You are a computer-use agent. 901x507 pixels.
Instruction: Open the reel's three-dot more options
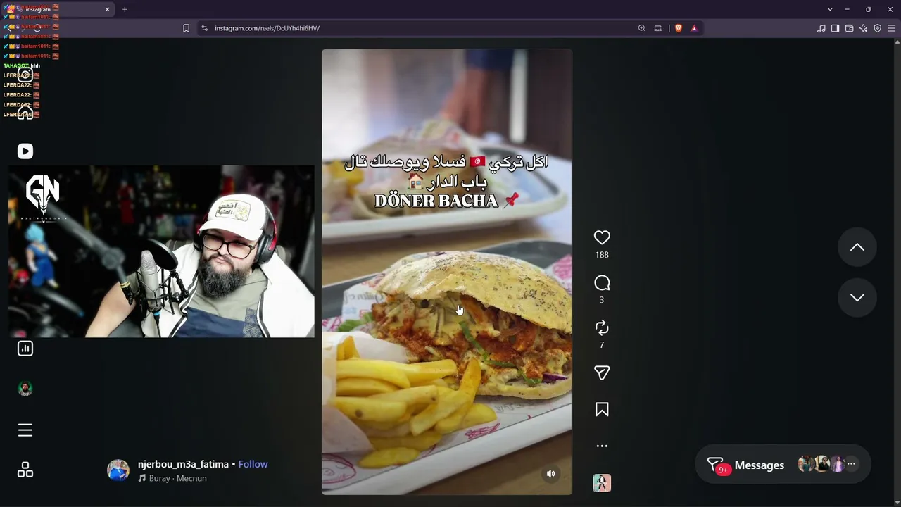(602, 446)
